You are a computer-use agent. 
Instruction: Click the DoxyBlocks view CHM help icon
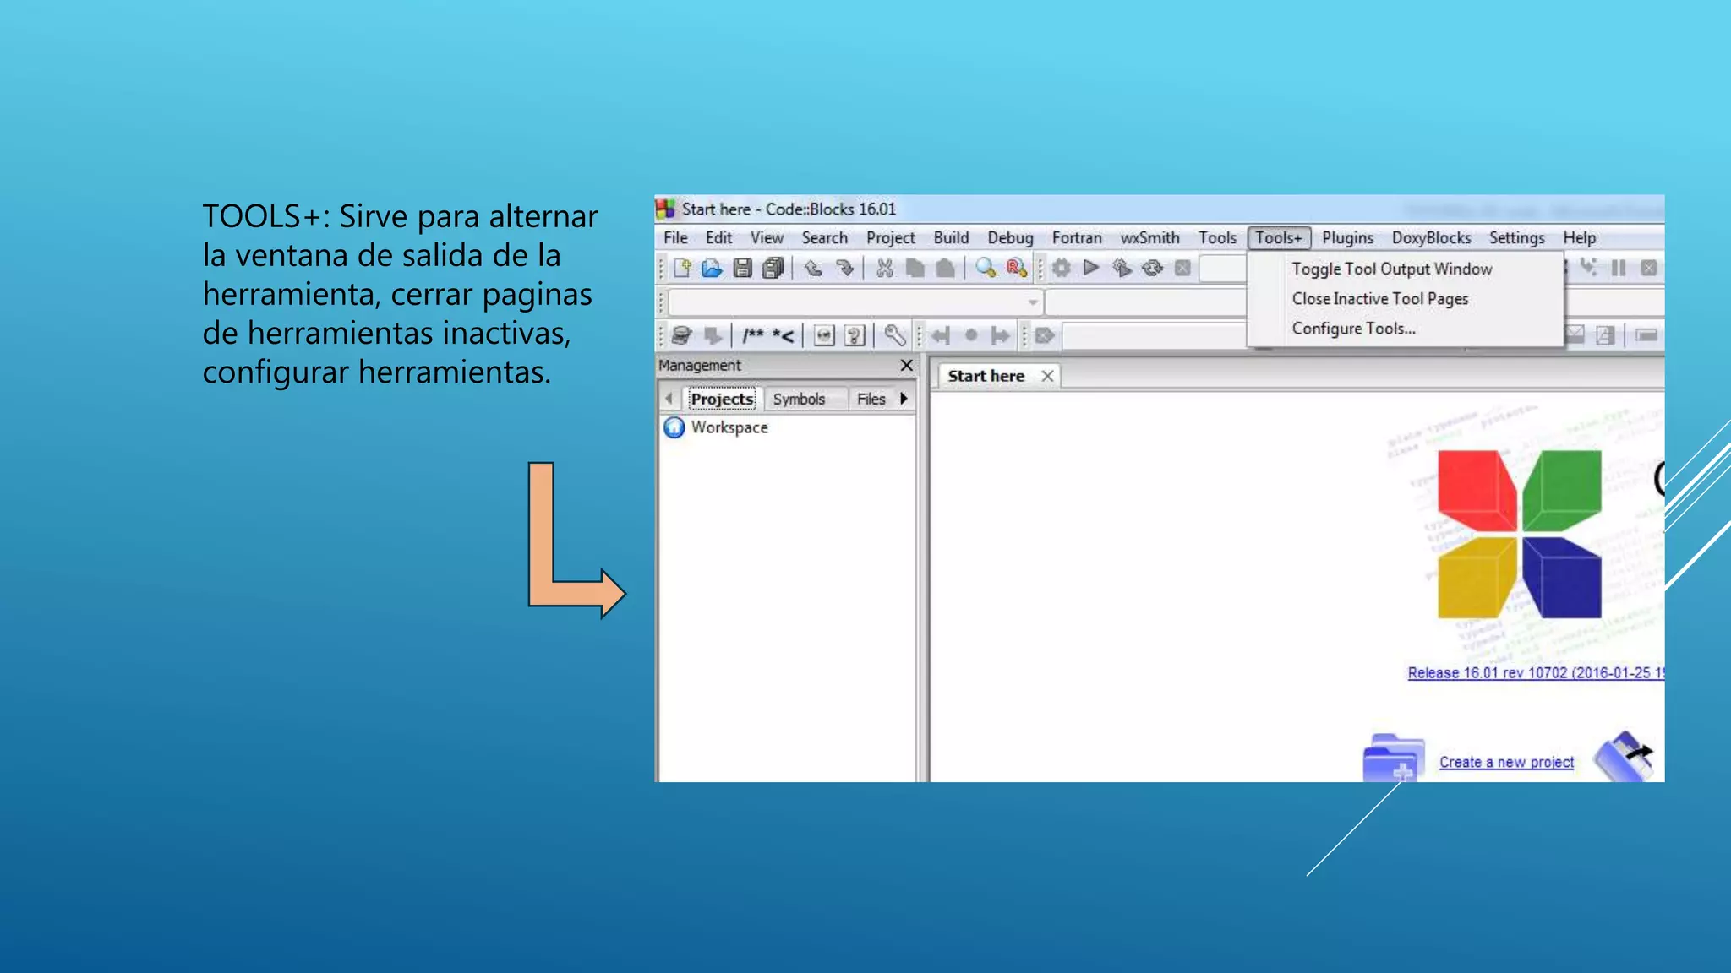click(855, 336)
